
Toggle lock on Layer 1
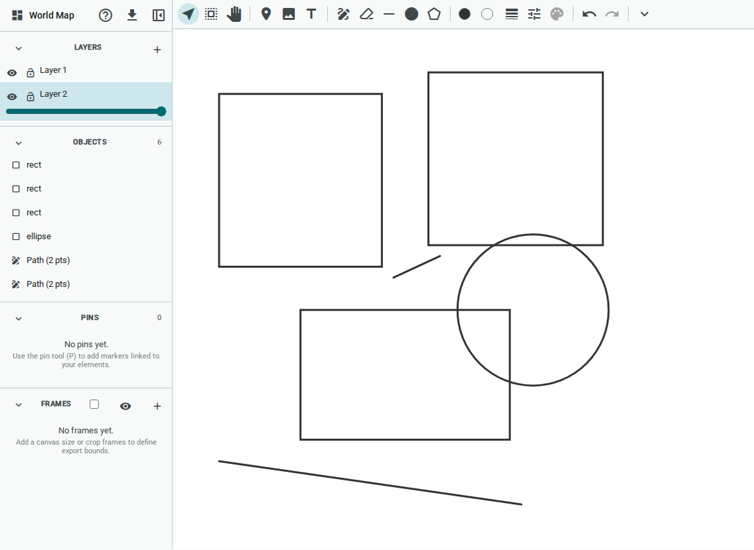point(31,72)
